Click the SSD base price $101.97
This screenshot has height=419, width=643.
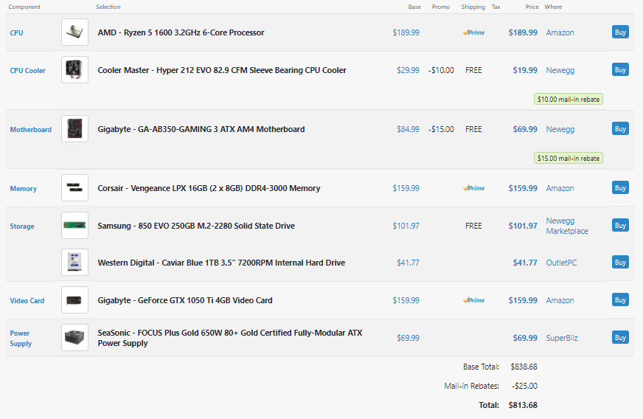click(x=406, y=226)
